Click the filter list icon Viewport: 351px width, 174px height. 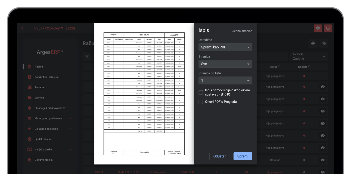[87, 57]
